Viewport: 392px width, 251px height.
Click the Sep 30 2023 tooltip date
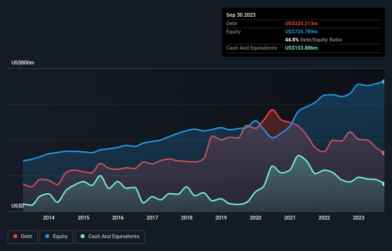tap(241, 15)
